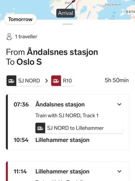This screenshot has width=135, height=181.
Task: Click the train icon beside SJ NORD to Lillehammer
Action: click(40, 128)
